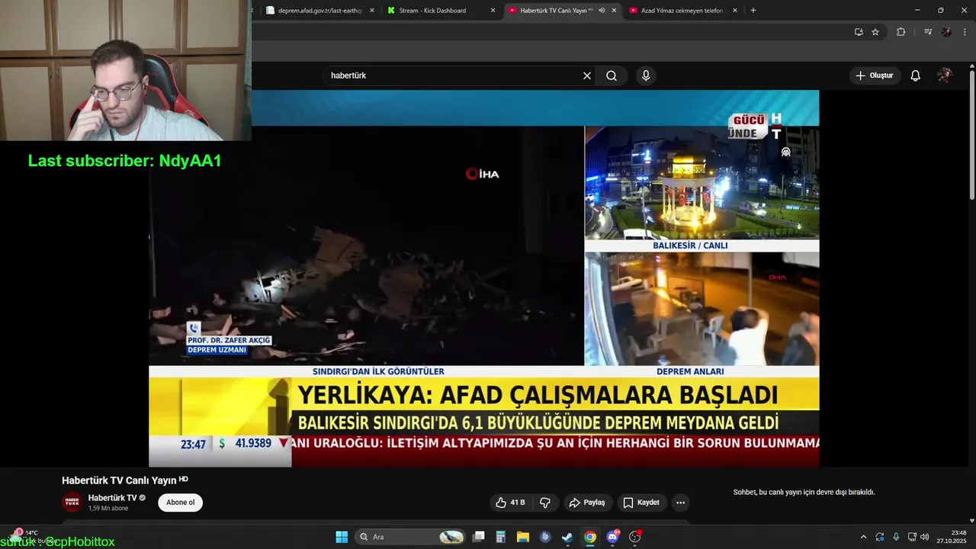This screenshot has height=549, width=976.
Task: Open the Chrome three-dot menu
Action: tap(965, 32)
